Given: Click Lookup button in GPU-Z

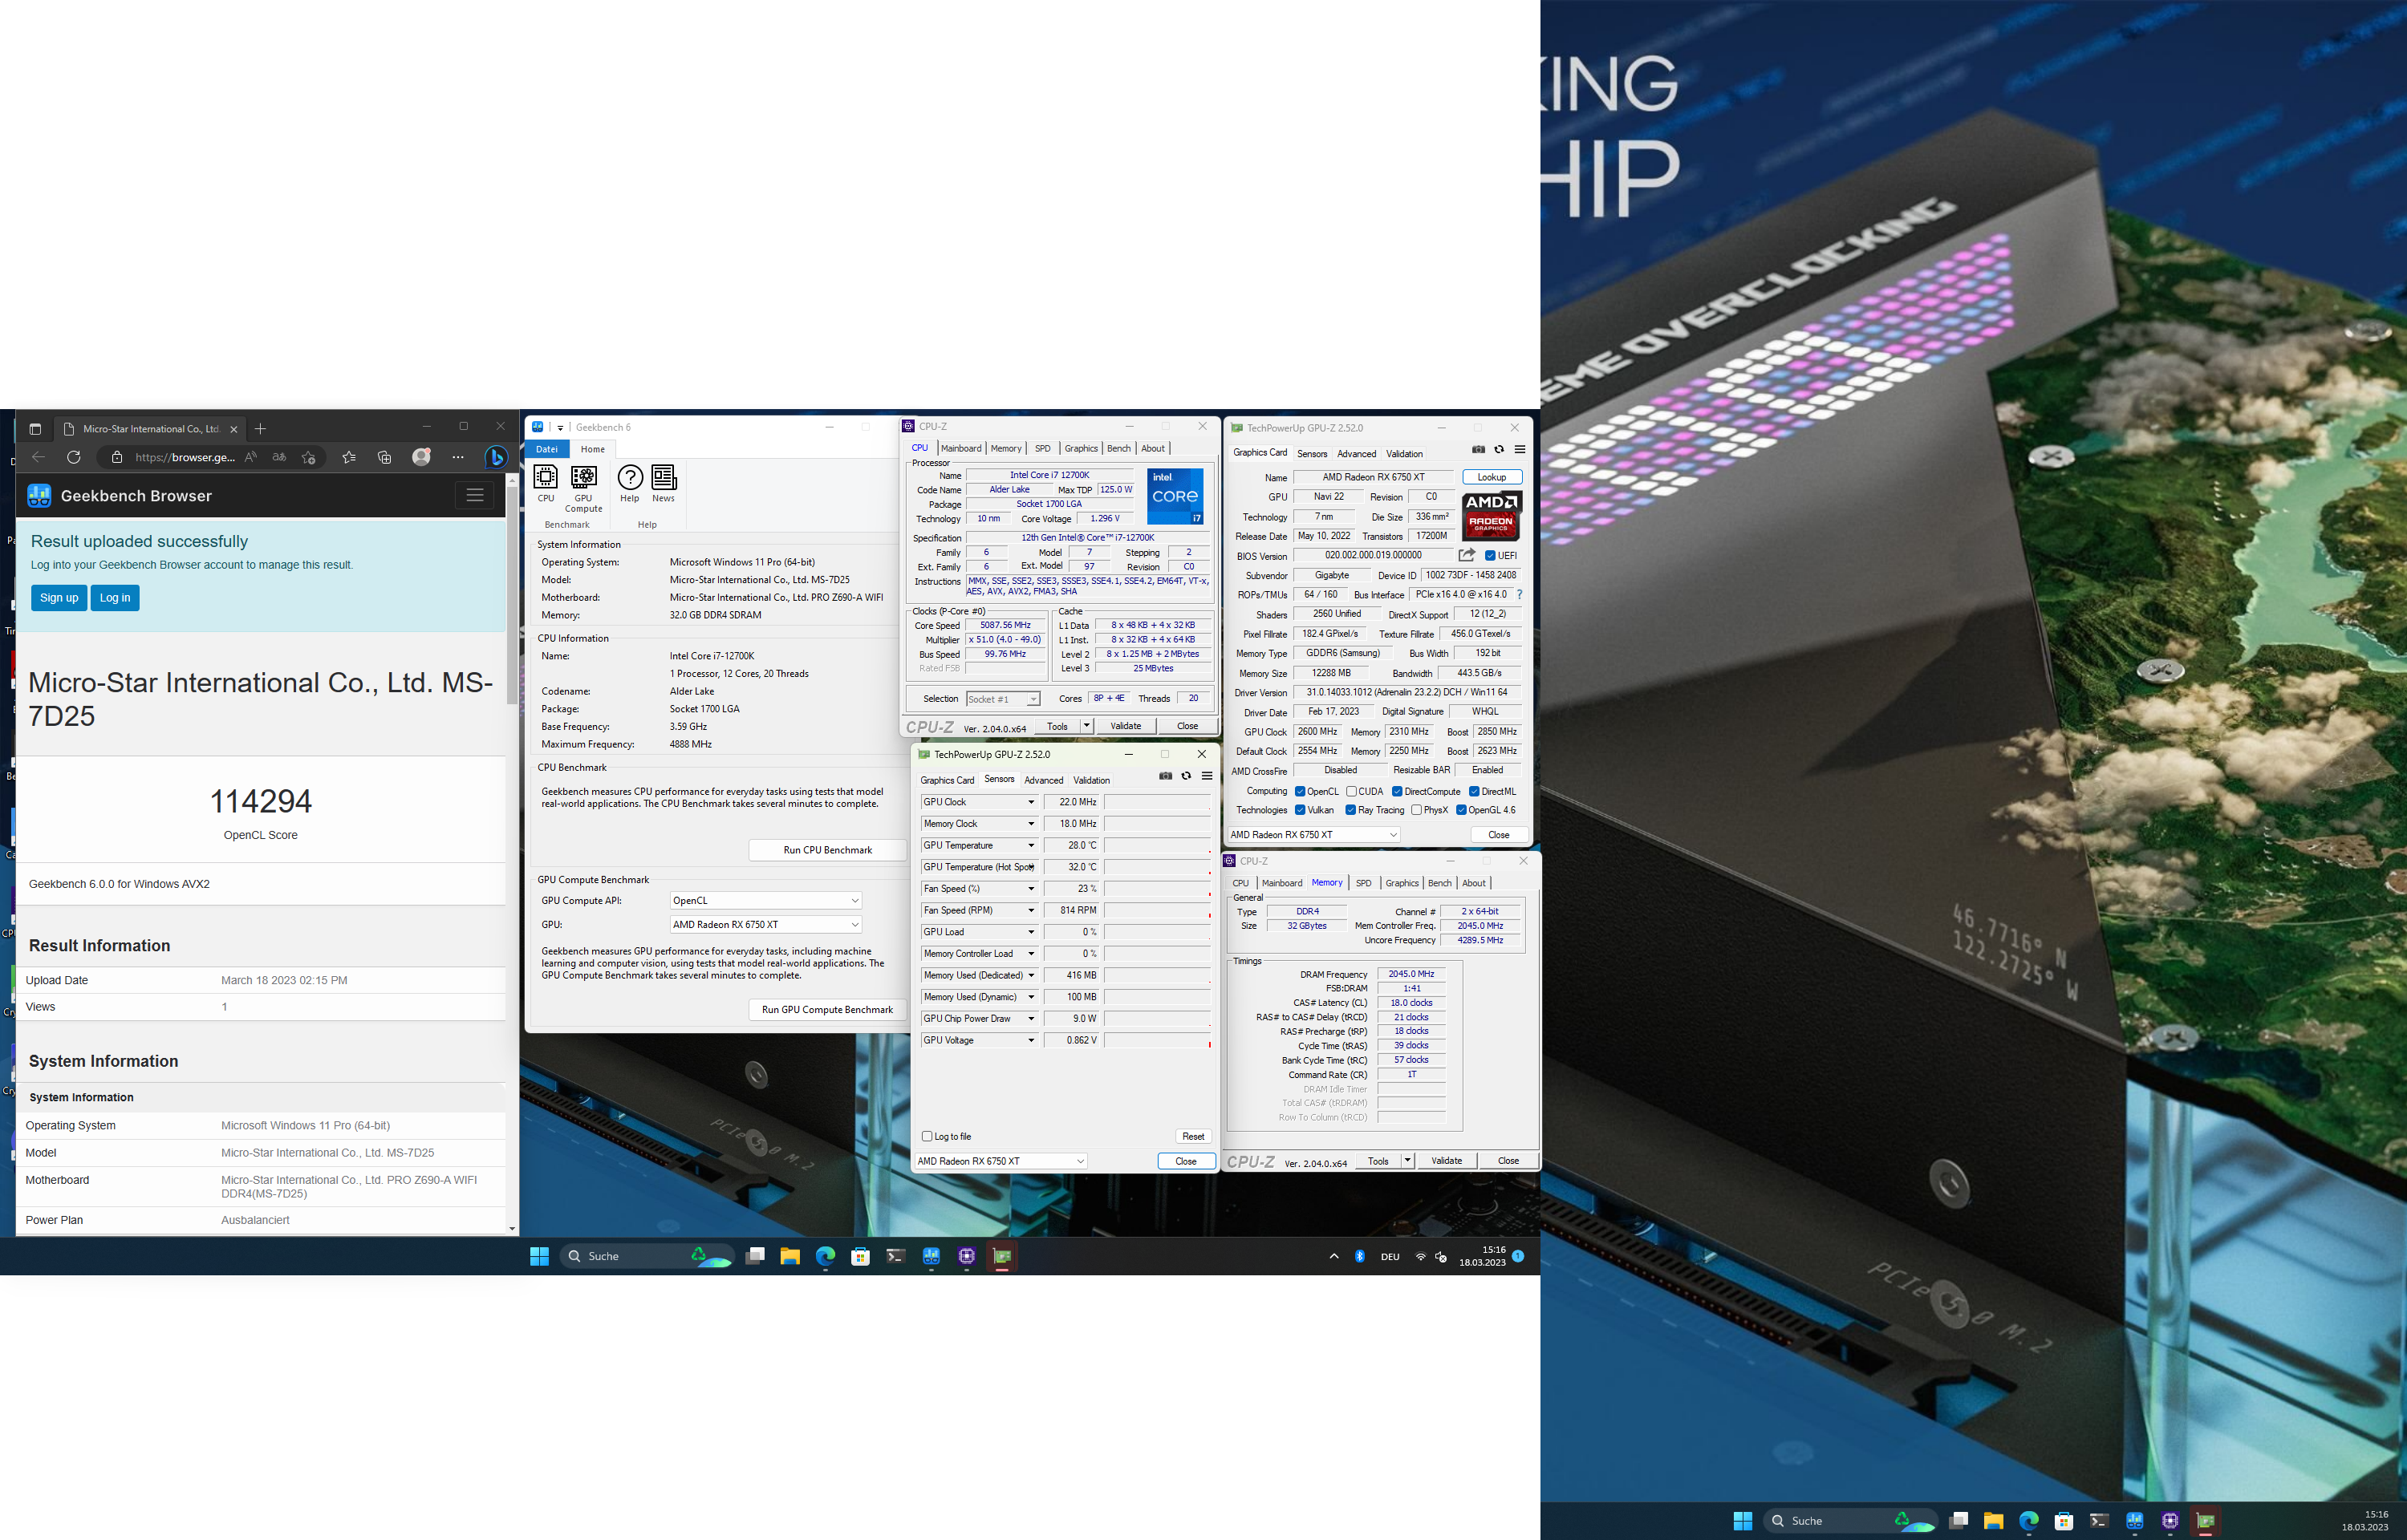Looking at the screenshot, I should click(1491, 478).
